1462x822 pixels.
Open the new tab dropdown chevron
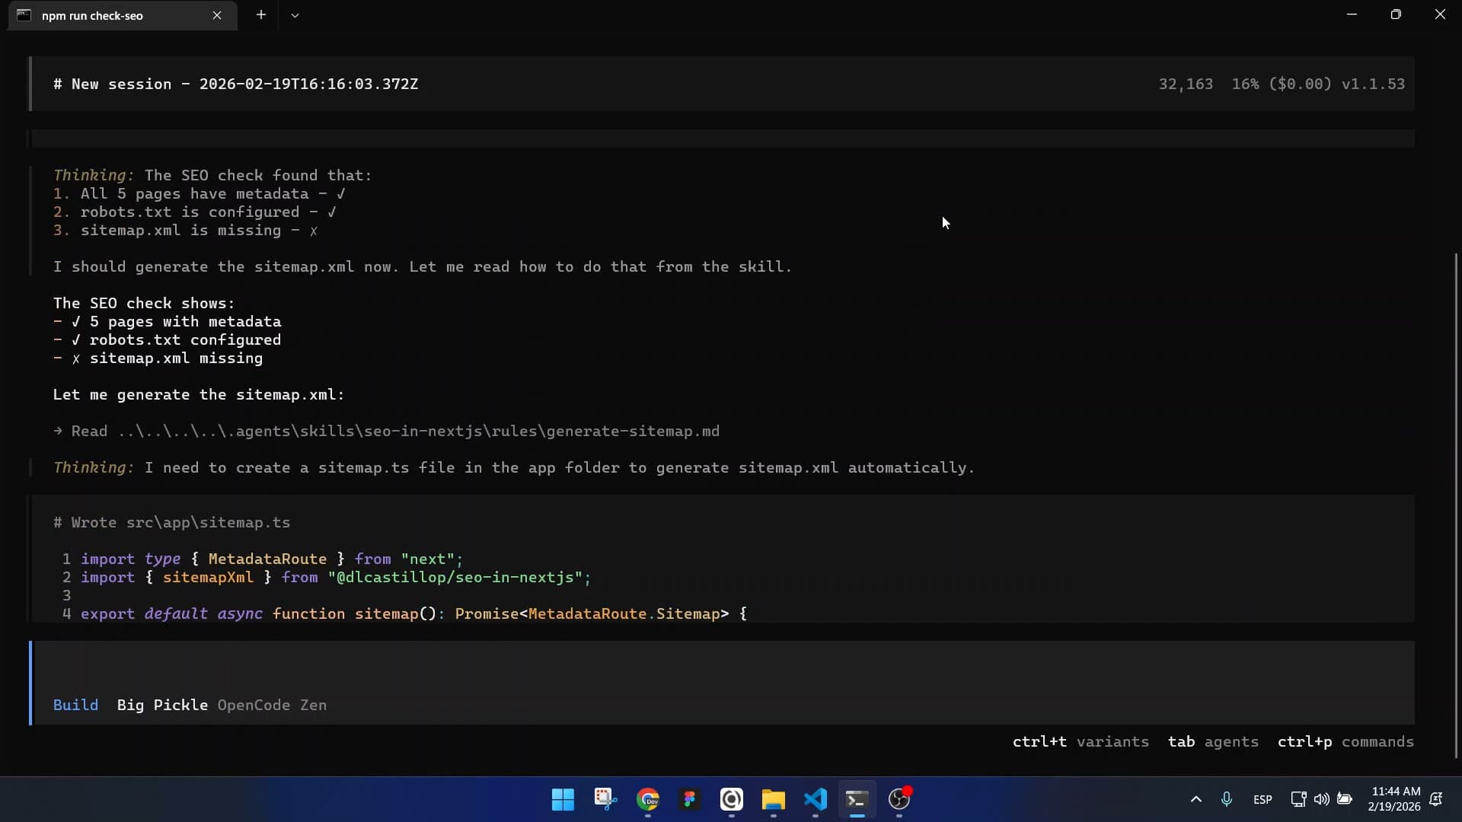click(295, 15)
